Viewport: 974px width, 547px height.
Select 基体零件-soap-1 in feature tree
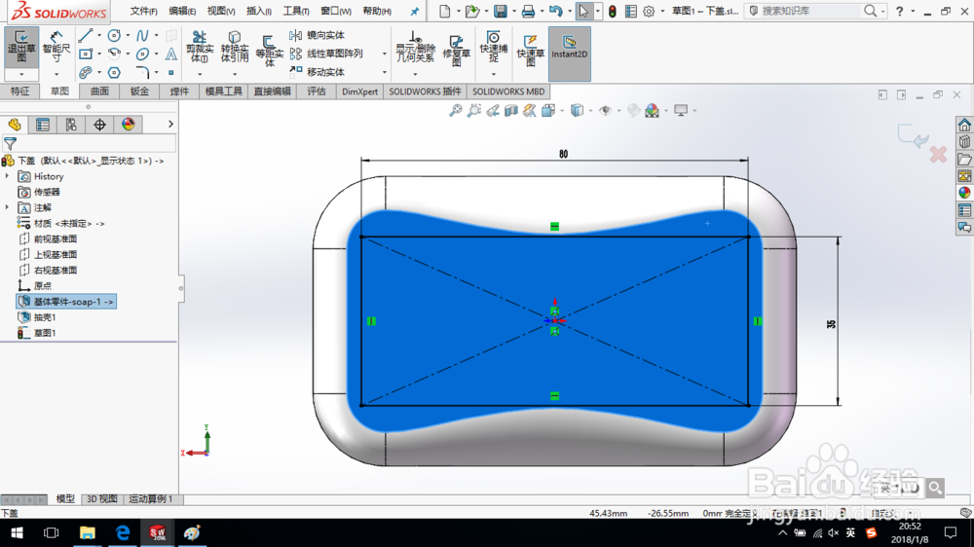(x=66, y=302)
